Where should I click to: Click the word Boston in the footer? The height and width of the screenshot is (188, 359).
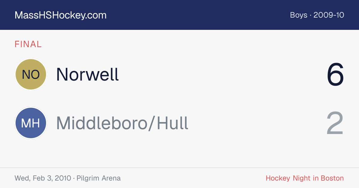point(332,178)
